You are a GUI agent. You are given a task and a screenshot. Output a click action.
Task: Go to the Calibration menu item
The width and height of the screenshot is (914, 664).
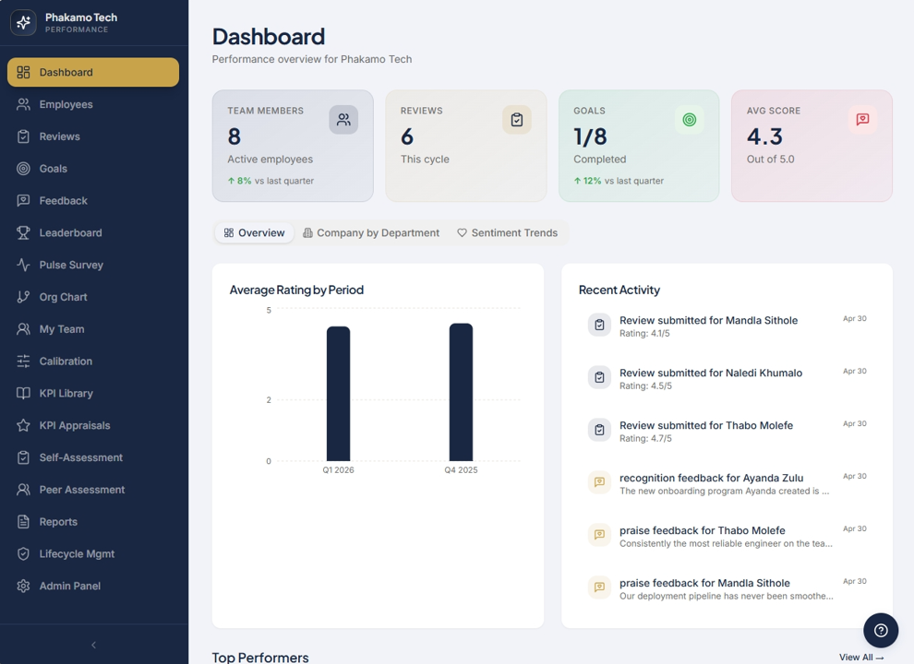[x=93, y=362]
